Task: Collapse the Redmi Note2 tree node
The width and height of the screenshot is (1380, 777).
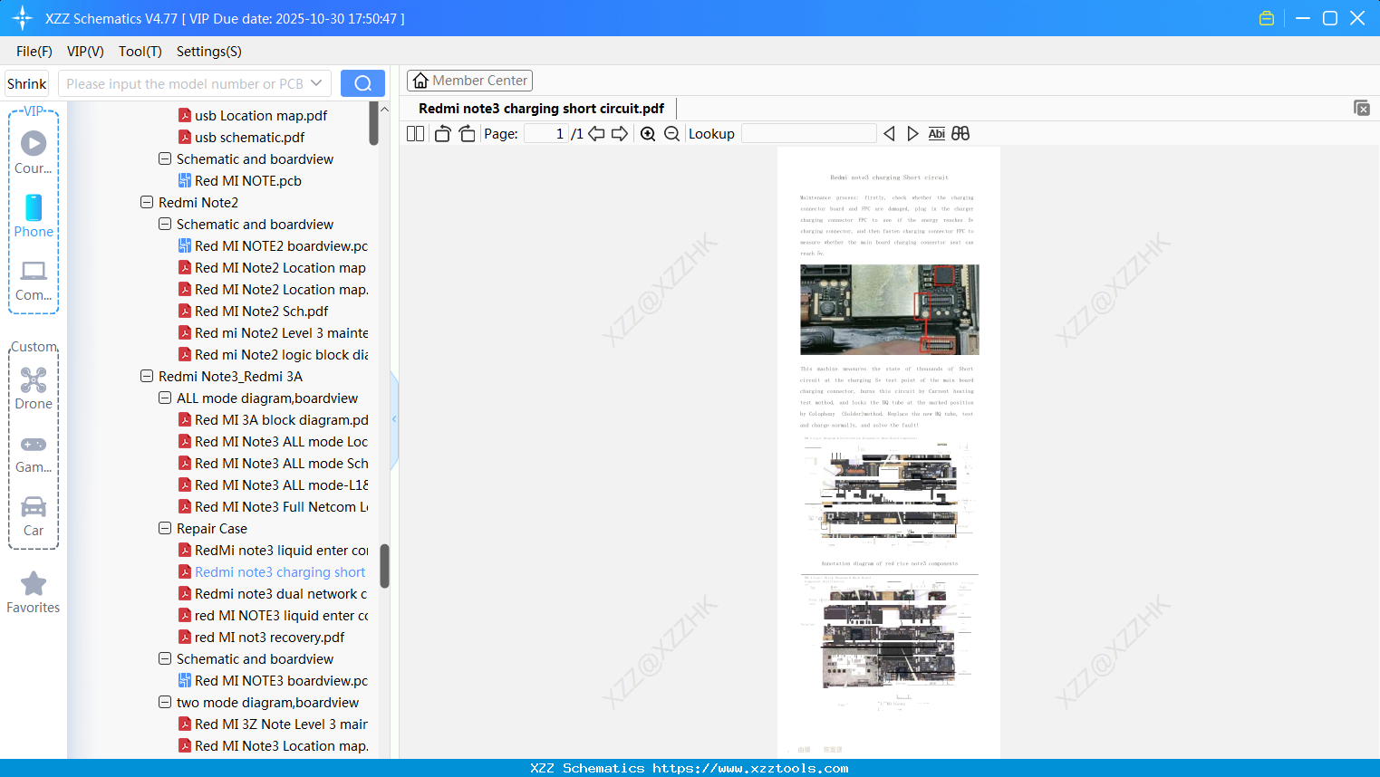Action: click(x=147, y=202)
